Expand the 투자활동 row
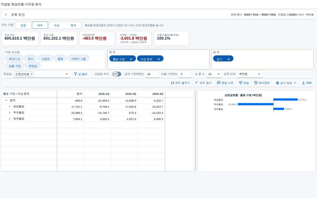Screen dimensions: 317x198 (10, 113)
